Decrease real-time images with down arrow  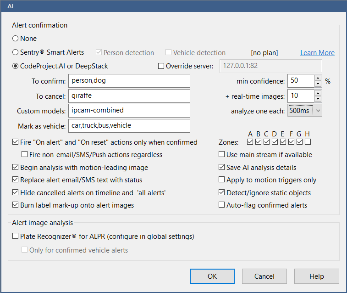tap(318, 99)
